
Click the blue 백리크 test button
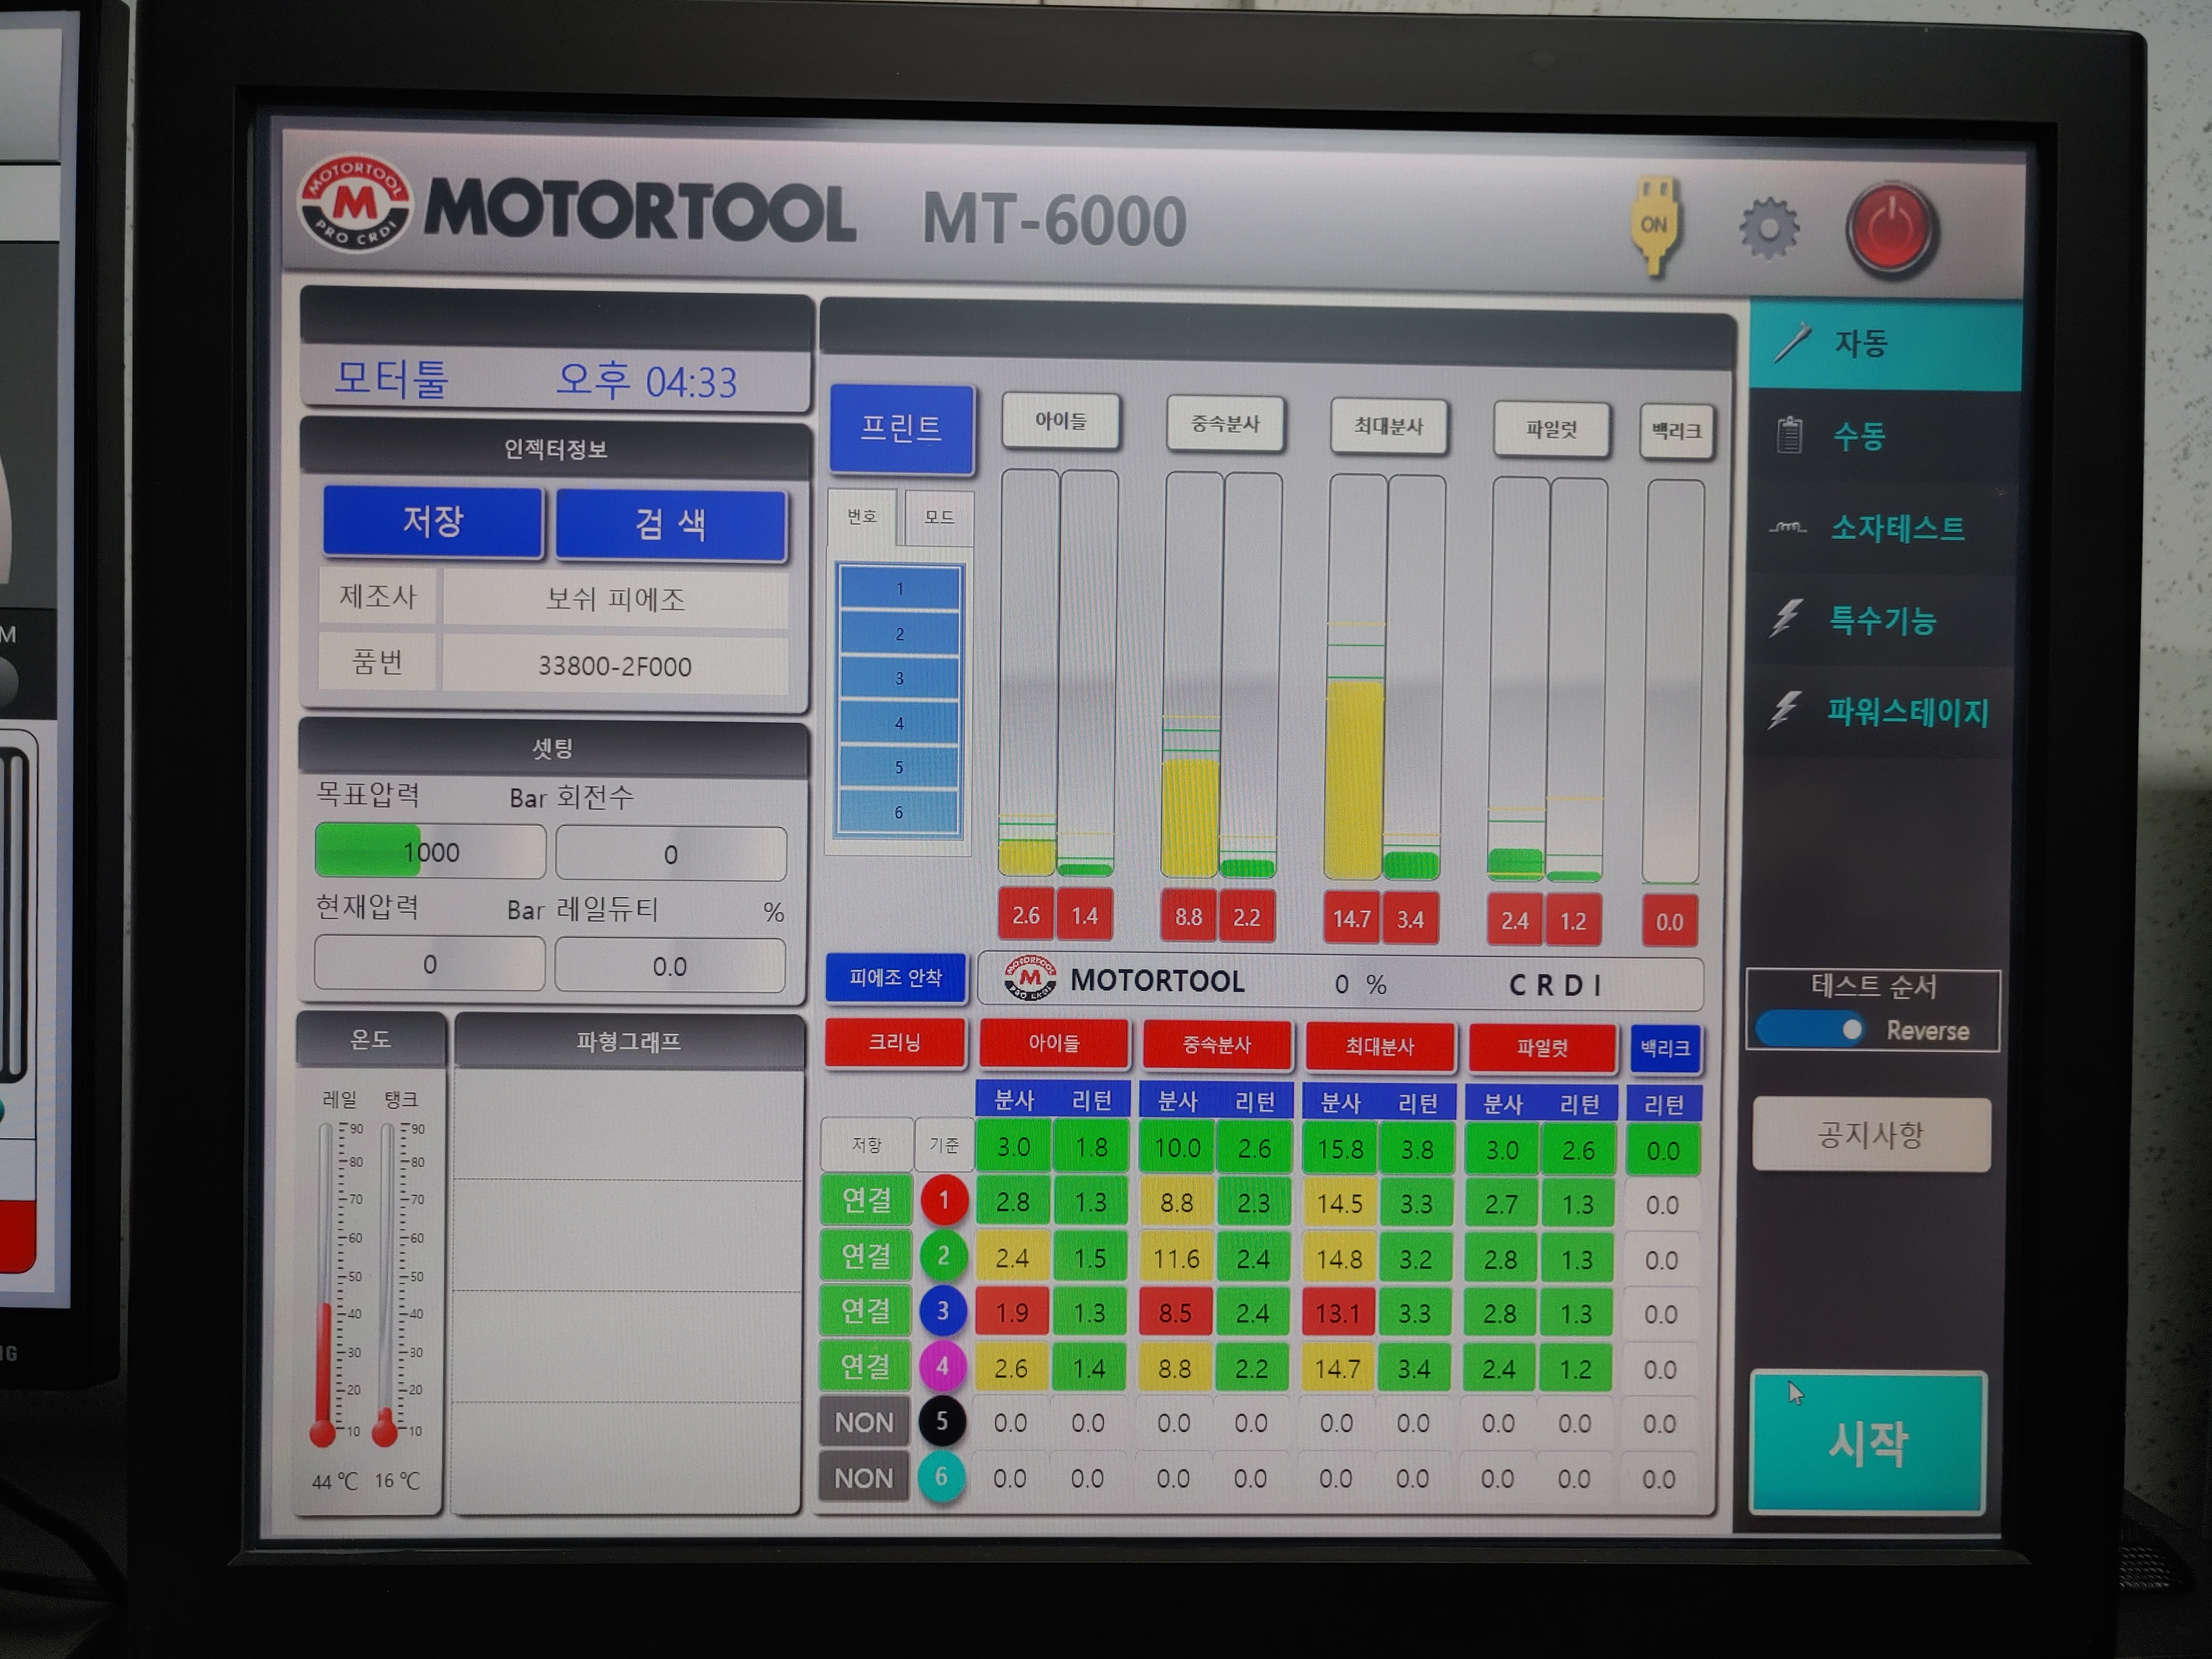1665,1049
